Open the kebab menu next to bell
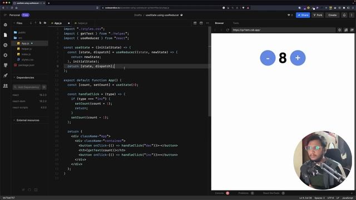The image size is (356, 200). pyautogui.click(x=352, y=15)
